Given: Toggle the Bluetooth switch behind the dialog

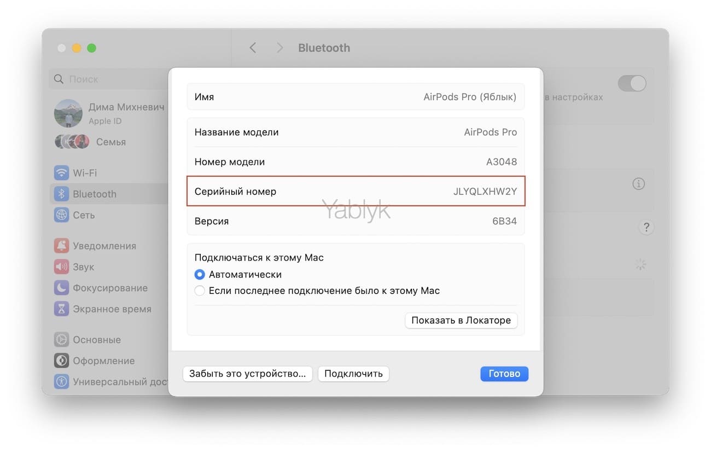Looking at the screenshot, I should [632, 84].
